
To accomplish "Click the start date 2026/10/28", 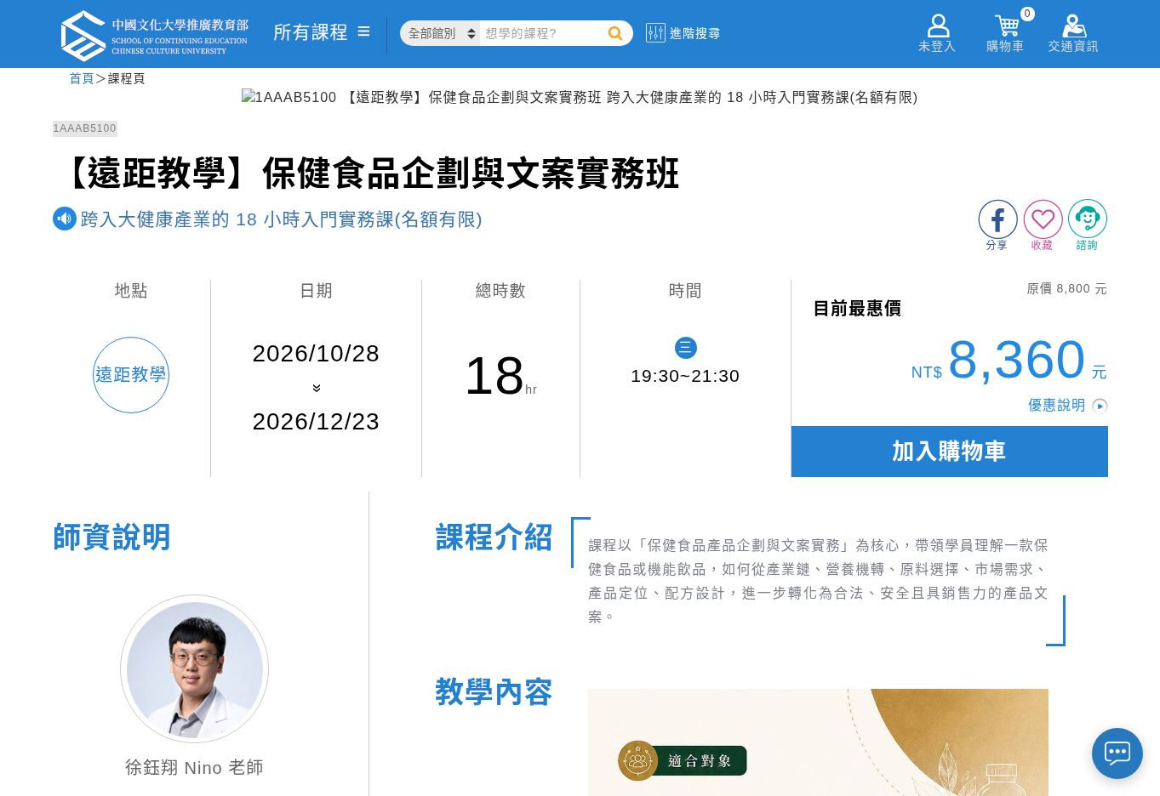I will tap(316, 354).
